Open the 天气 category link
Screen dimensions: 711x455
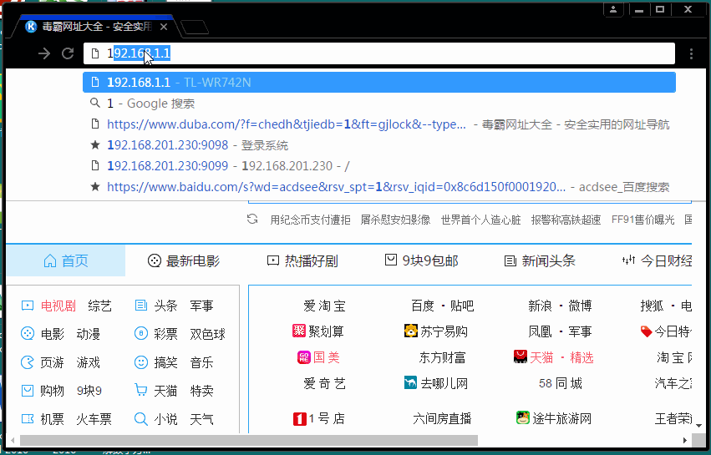click(202, 419)
